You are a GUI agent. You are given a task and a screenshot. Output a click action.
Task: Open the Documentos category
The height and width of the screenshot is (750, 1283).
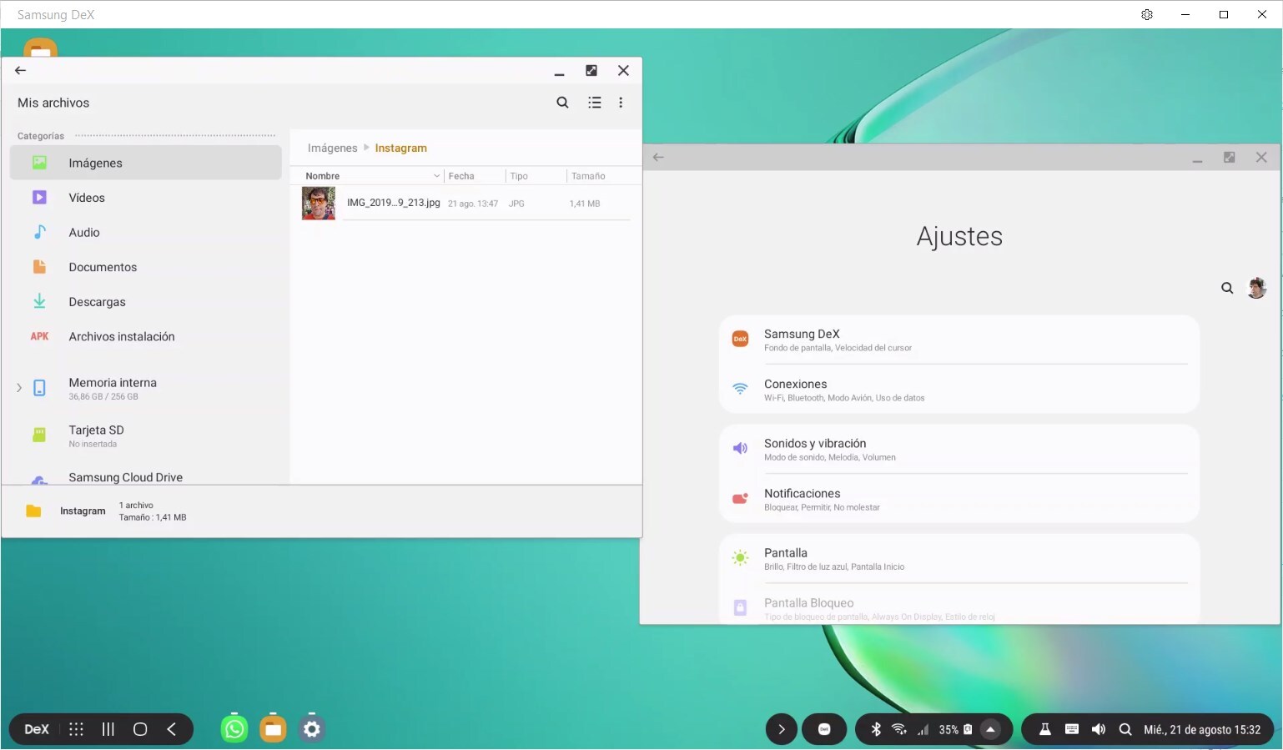(145, 267)
